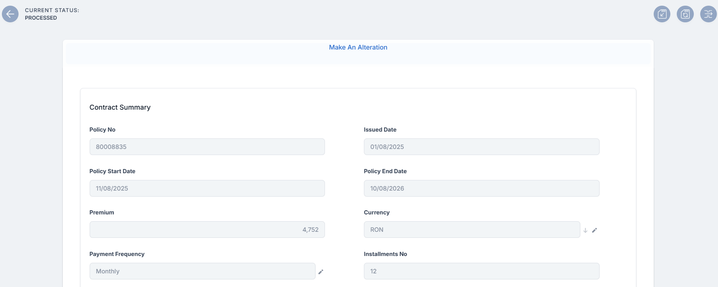
Task: Click the SD card refresh sync icon
Action: coord(685,14)
